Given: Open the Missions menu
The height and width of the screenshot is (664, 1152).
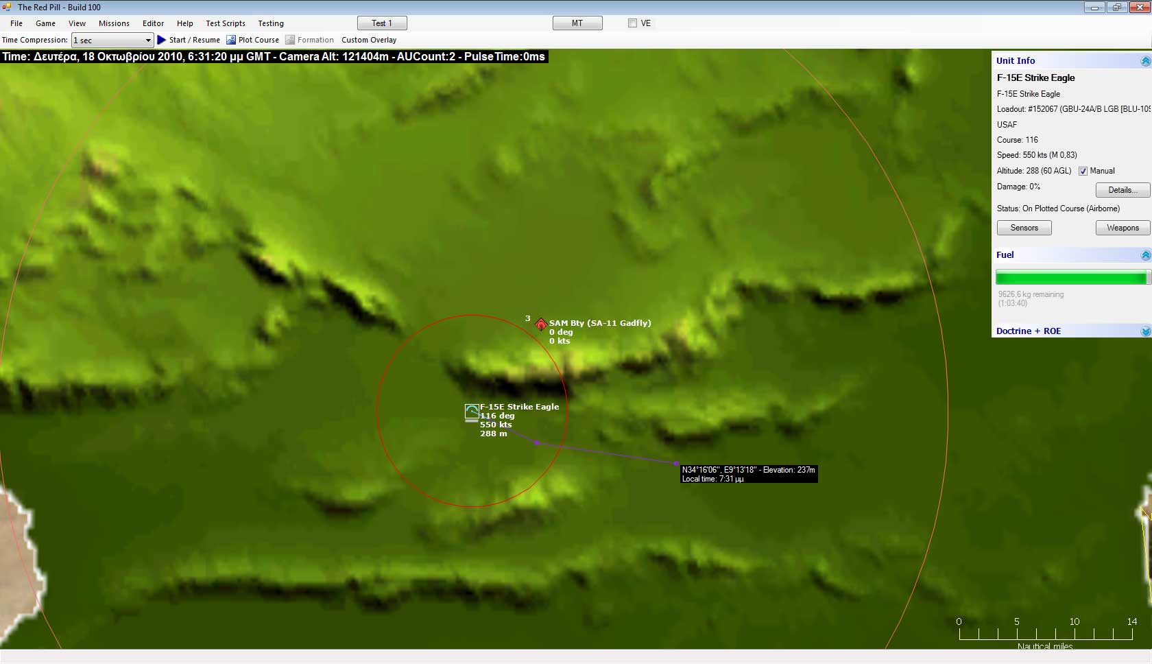Looking at the screenshot, I should click(114, 23).
